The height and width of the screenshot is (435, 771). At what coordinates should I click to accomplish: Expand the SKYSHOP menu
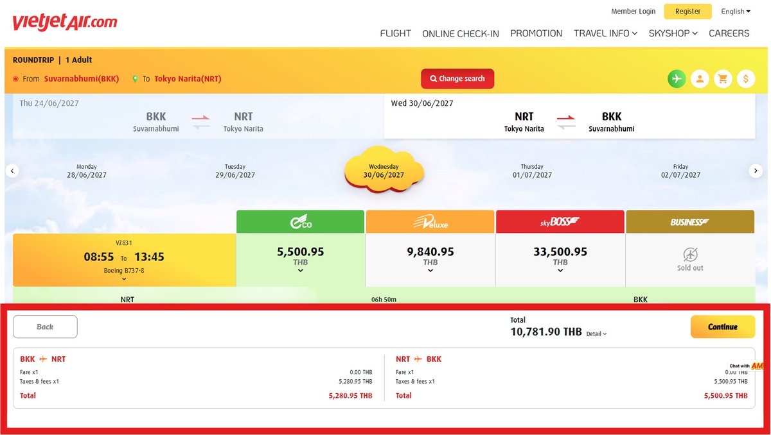[673, 33]
